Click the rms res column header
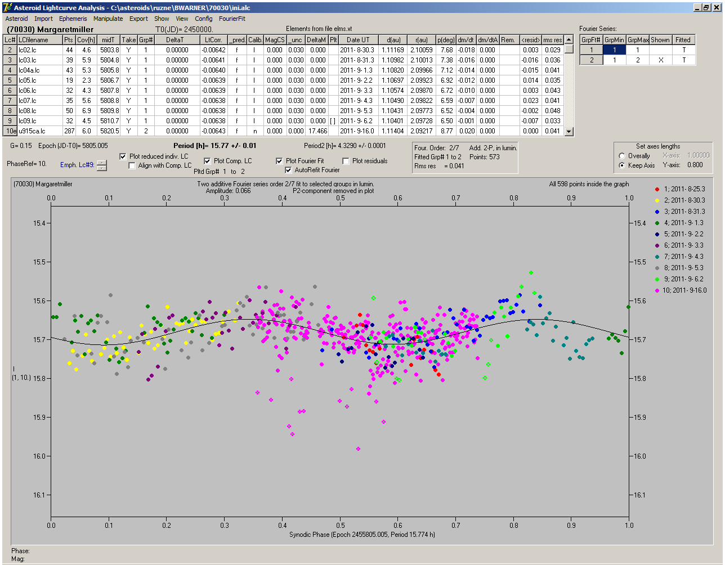This screenshot has width=725, height=565. pyautogui.click(x=552, y=40)
